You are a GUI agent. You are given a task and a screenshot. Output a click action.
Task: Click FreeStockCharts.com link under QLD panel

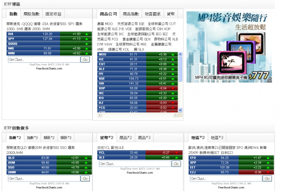click(x=49, y=187)
